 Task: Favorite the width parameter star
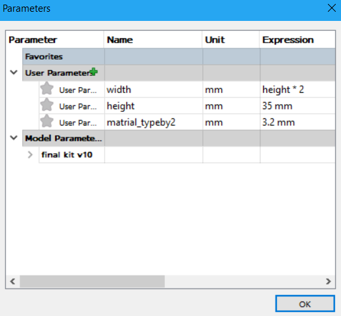[x=46, y=88]
